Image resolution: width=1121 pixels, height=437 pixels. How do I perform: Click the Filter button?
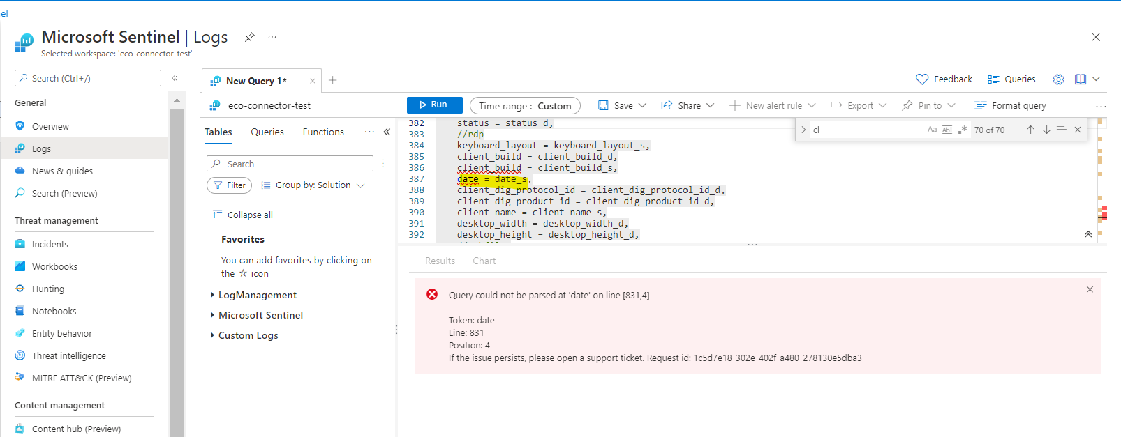click(229, 185)
